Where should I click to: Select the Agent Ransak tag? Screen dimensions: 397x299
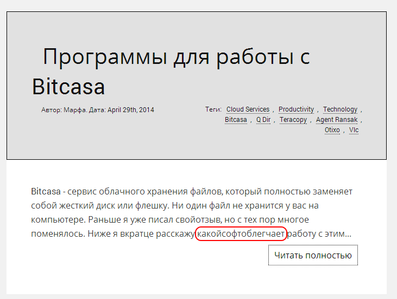[x=337, y=120]
